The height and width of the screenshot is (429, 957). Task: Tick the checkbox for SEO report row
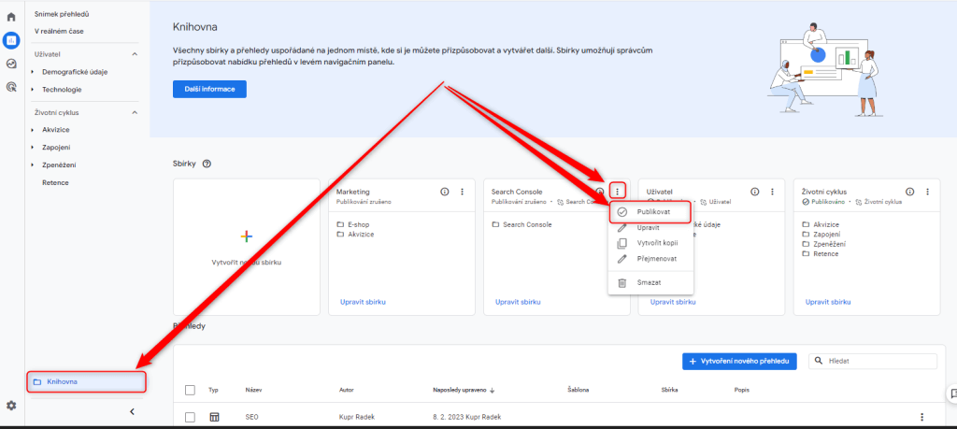pyautogui.click(x=191, y=417)
